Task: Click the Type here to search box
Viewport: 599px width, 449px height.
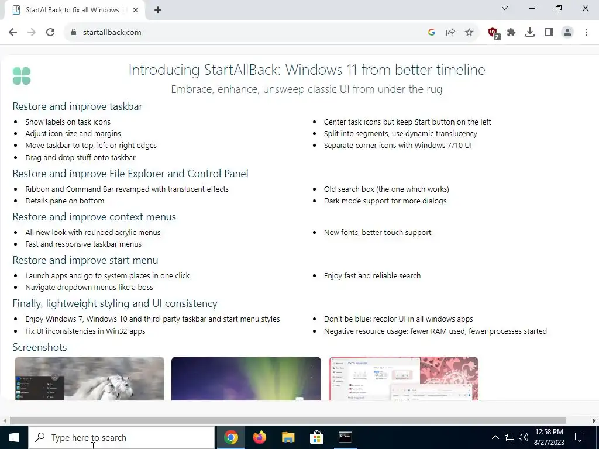Action: click(x=122, y=437)
